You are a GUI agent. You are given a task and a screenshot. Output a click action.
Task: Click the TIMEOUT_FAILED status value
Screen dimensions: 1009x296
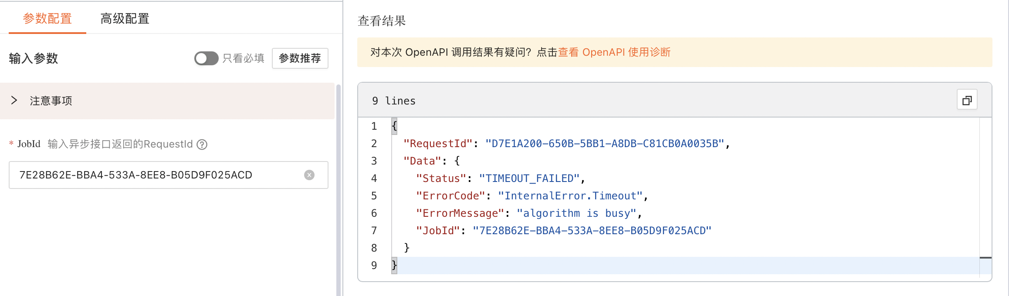pyautogui.click(x=529, y=178)
